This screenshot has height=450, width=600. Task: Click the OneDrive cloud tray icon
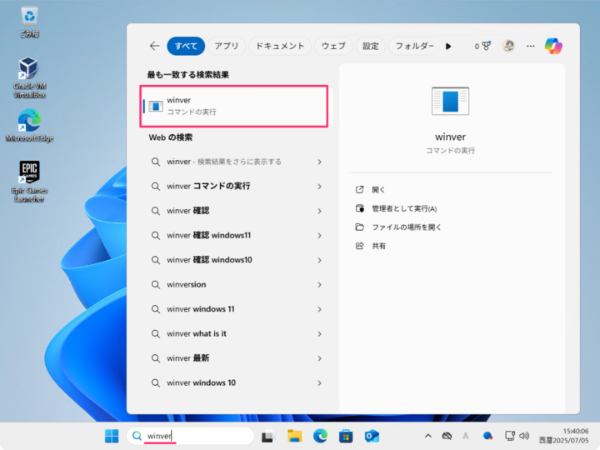coord(447,436)
